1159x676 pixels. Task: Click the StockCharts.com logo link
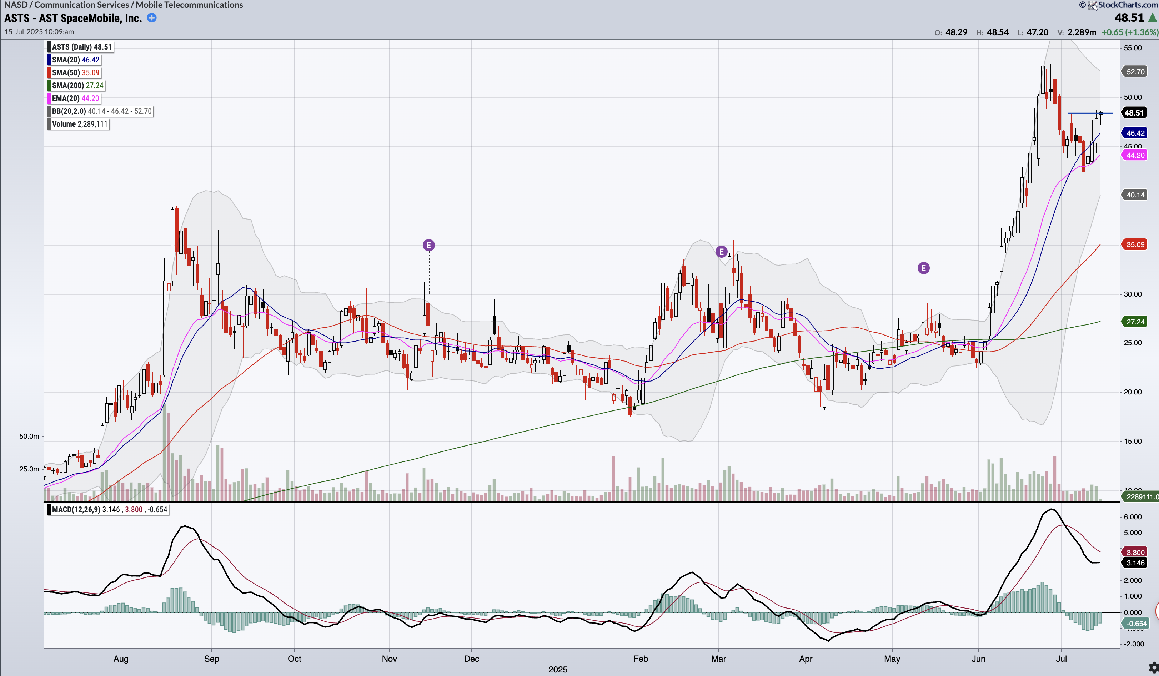tap(1123, 5)
